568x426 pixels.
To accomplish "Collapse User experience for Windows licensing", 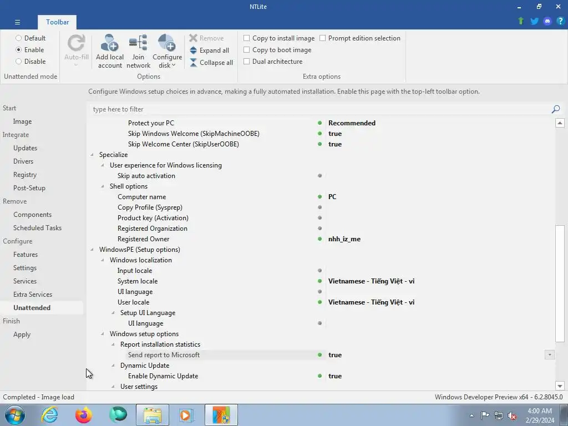I will point(103,165).
